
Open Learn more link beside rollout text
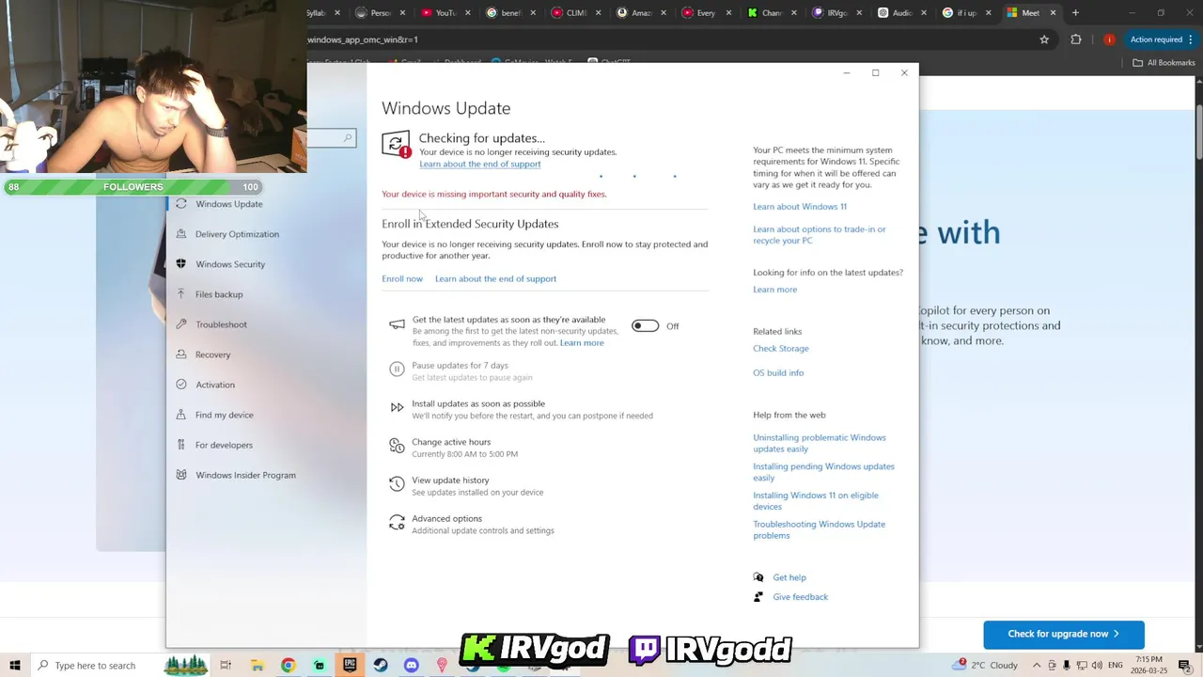(x=582, y=342)
